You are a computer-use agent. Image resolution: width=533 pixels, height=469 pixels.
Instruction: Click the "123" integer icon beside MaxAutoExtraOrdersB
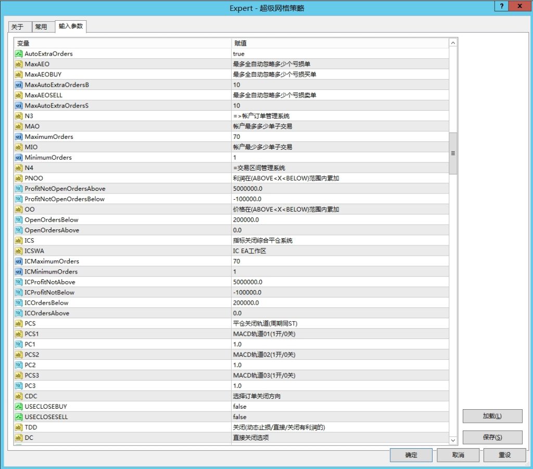(x=18, y=85)
